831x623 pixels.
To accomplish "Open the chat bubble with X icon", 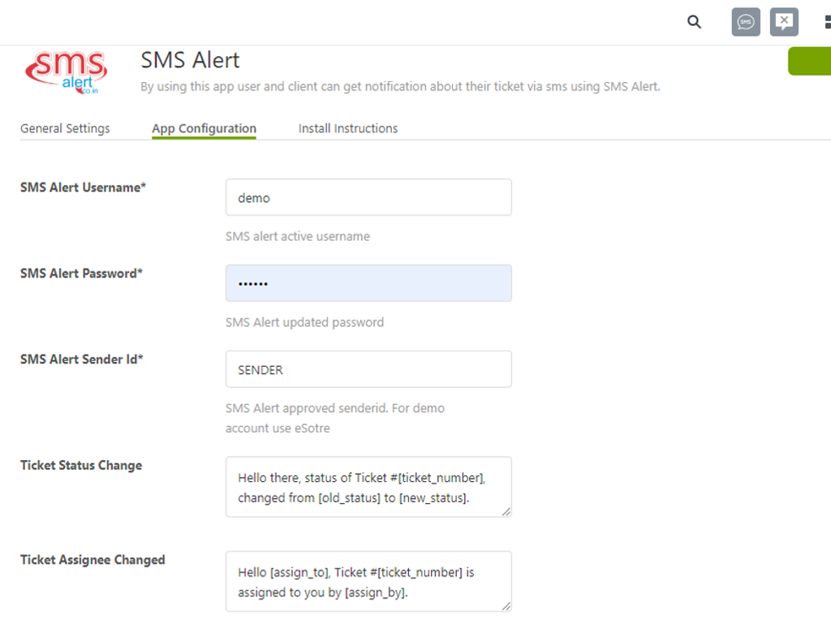I will tap(784, 22).
